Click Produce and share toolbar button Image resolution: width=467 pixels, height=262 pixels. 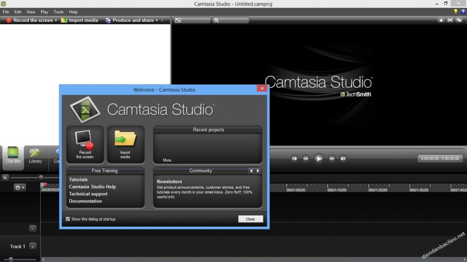[130, 20]
